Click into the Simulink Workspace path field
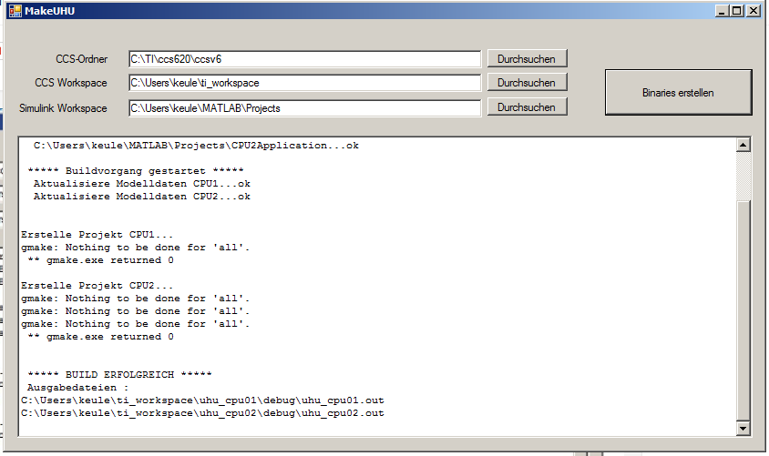 (x=304, y=108)
